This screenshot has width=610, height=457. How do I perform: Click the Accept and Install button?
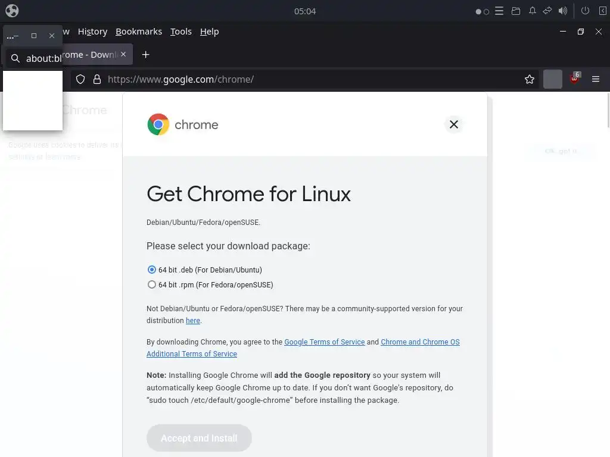coord(199,438)
